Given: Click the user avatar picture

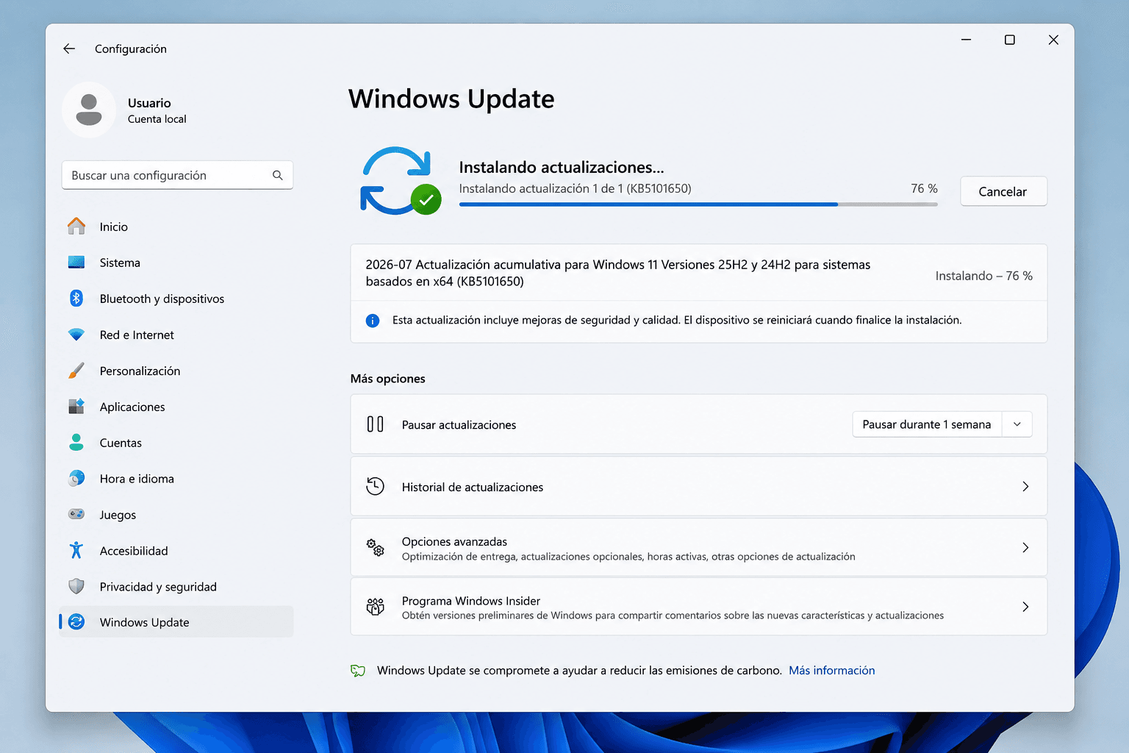Looking at the screenshot, I should click(89, 110).
